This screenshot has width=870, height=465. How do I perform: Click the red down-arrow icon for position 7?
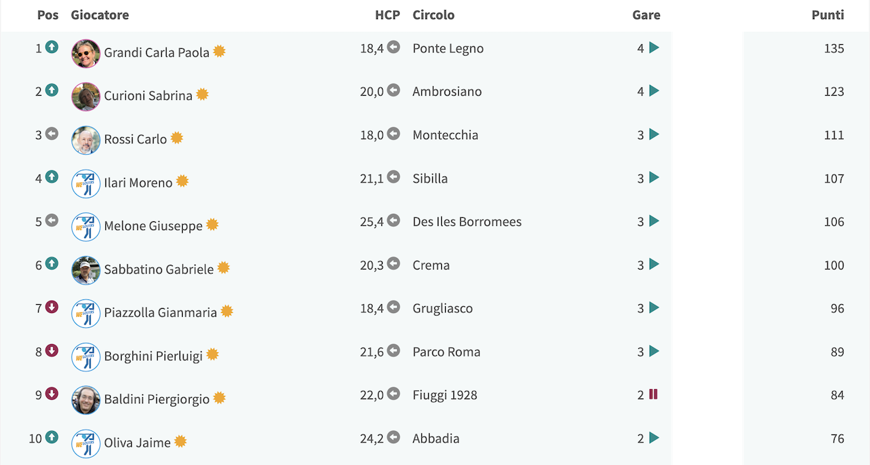point(52,307)
